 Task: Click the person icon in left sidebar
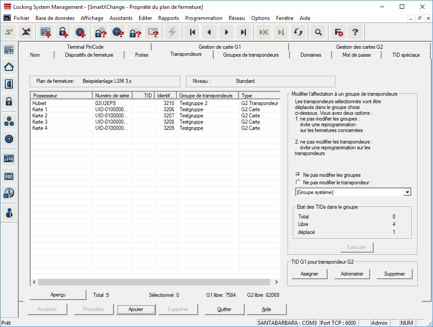(x=9, y=212)
